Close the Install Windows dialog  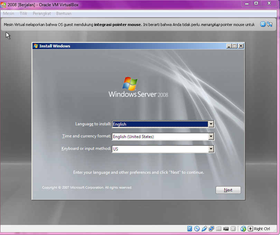241,46
